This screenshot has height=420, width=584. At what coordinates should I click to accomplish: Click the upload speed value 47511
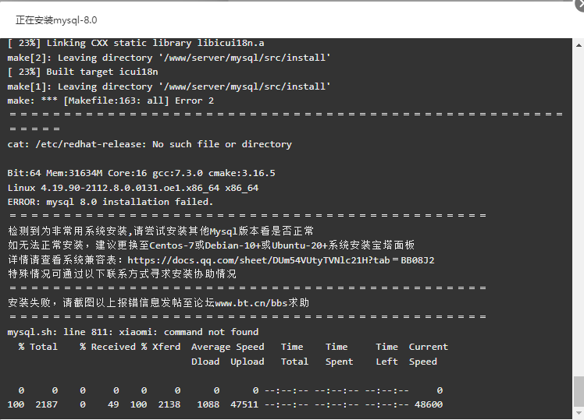[x=244, y=404]
